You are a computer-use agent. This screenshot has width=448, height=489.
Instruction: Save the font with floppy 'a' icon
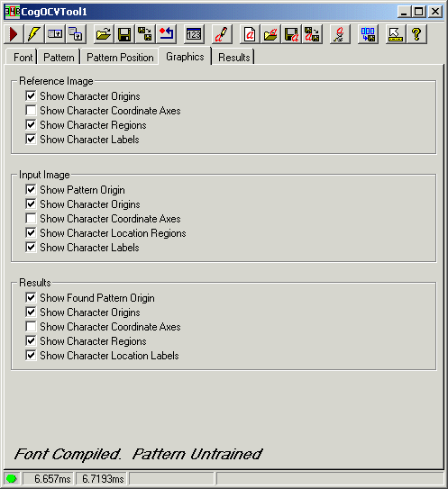291,34
